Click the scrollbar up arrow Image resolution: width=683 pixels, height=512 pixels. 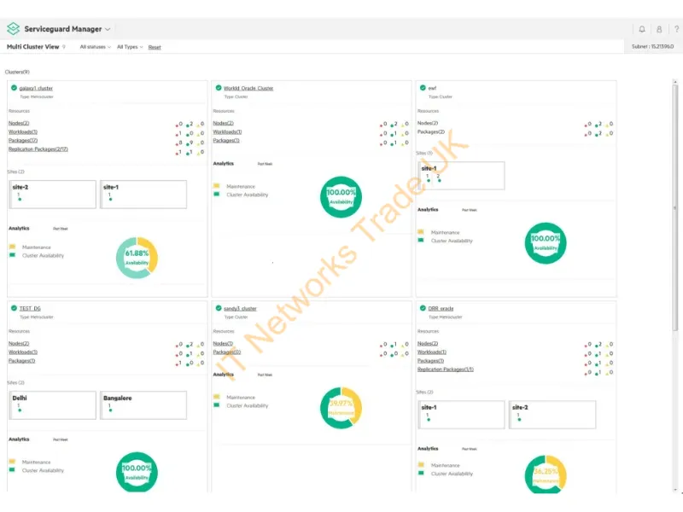(x=675, y=82)
